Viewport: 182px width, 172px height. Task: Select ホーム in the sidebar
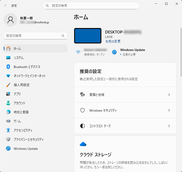pos(35,48)
